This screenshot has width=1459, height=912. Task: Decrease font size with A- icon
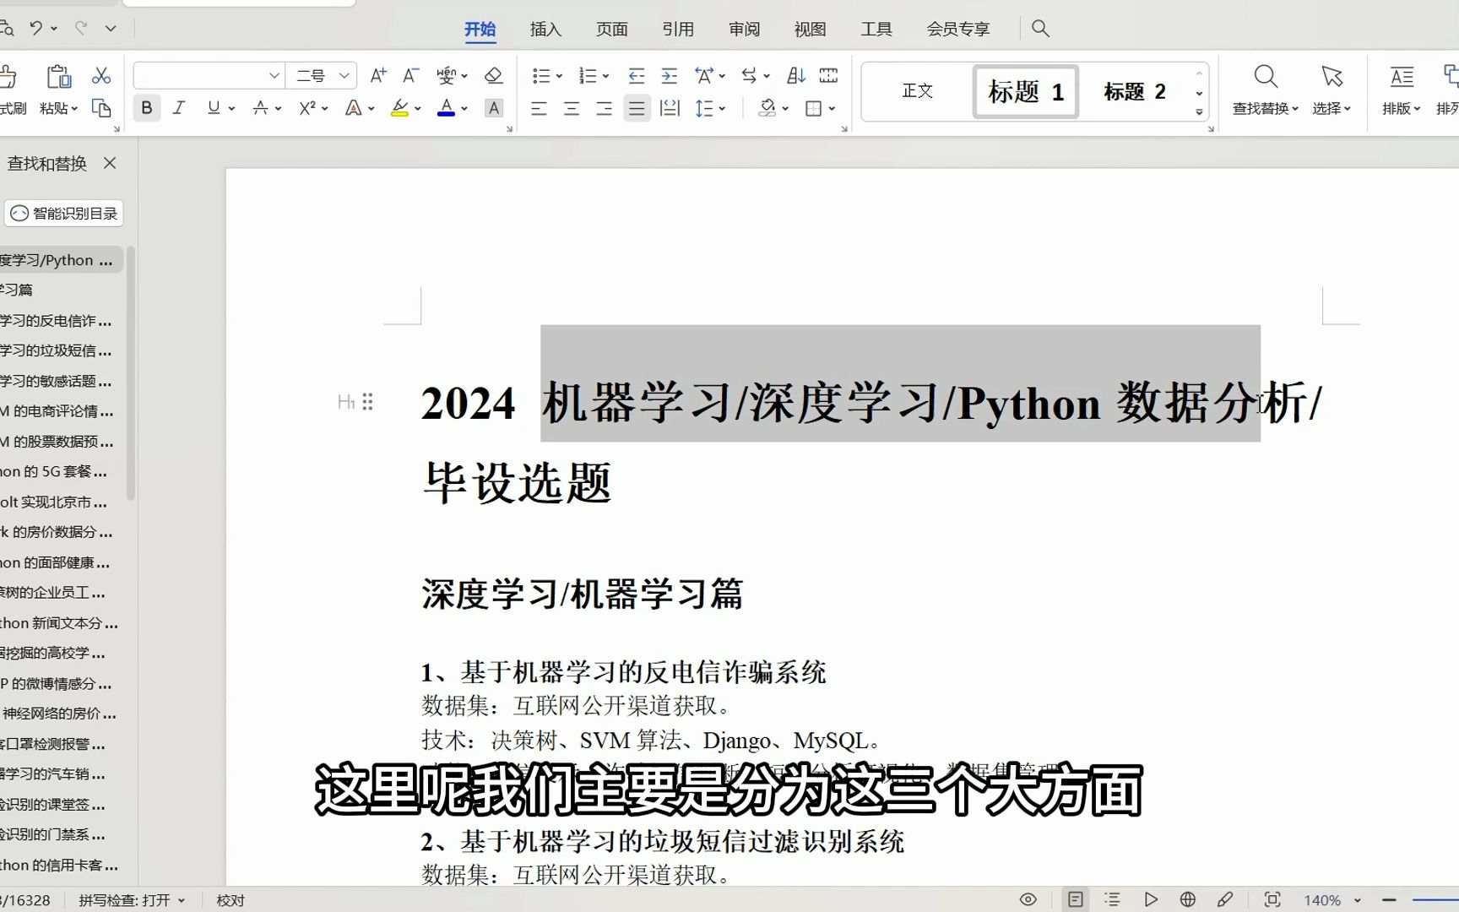click(411, 76)
